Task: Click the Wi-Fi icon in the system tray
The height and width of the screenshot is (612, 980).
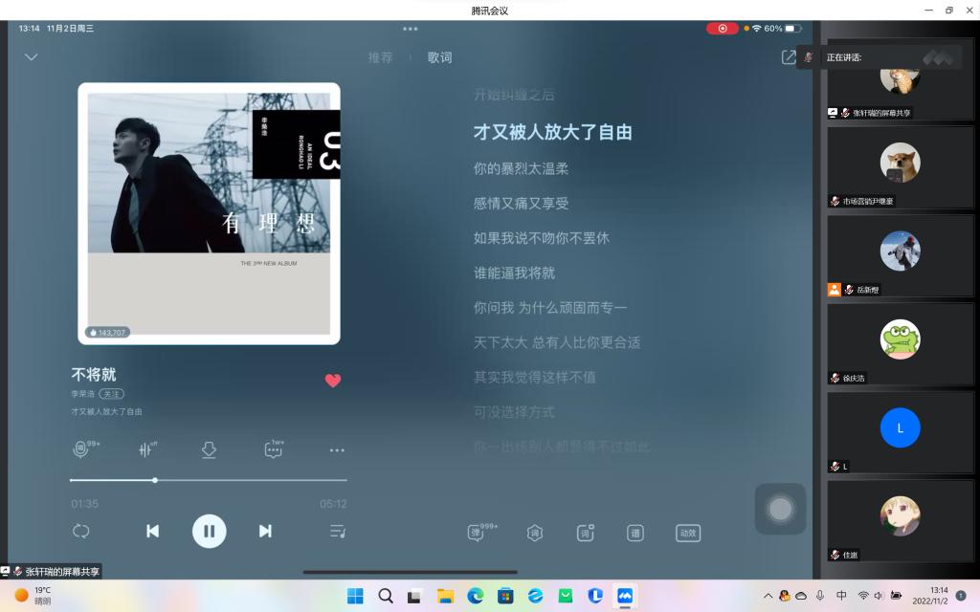Action: point(863,596)
